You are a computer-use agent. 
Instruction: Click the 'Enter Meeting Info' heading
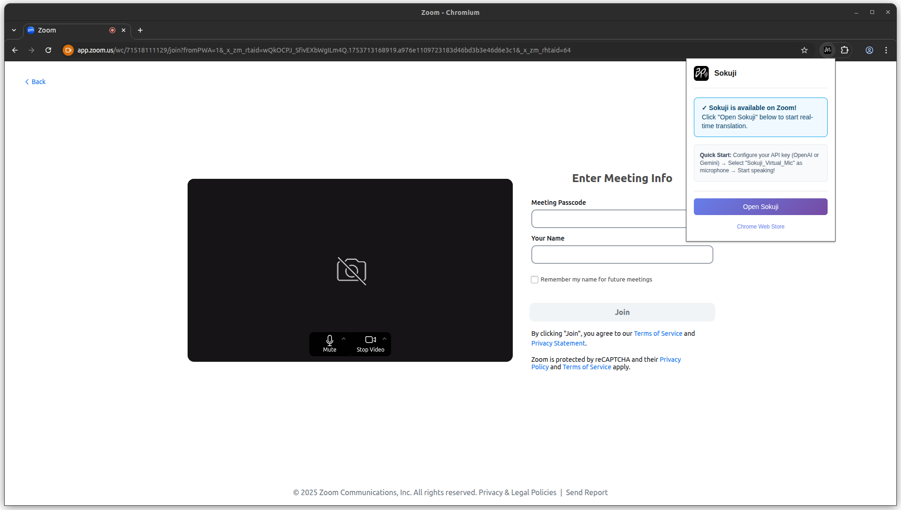(x=622, y=178)
